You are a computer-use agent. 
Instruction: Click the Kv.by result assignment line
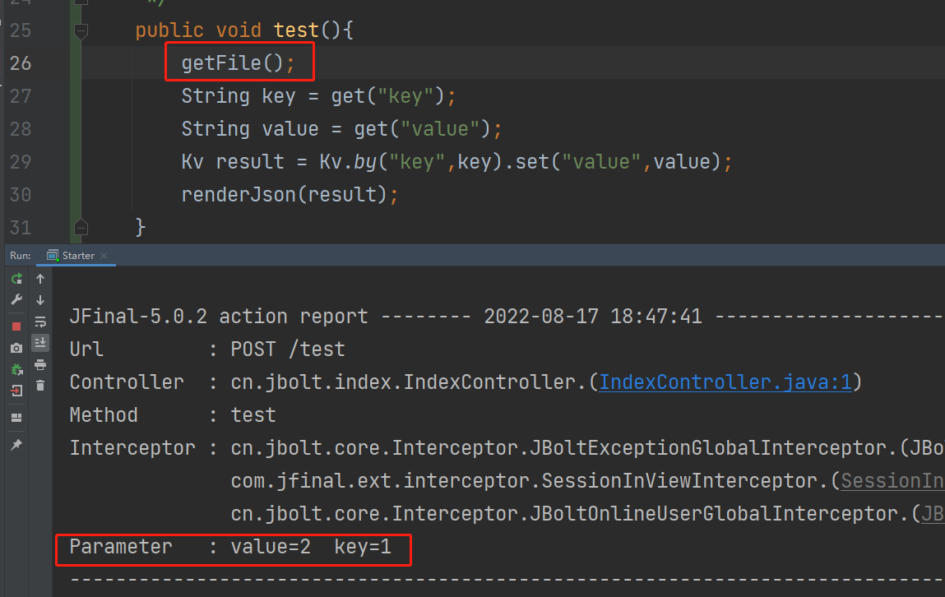(456, 161)
